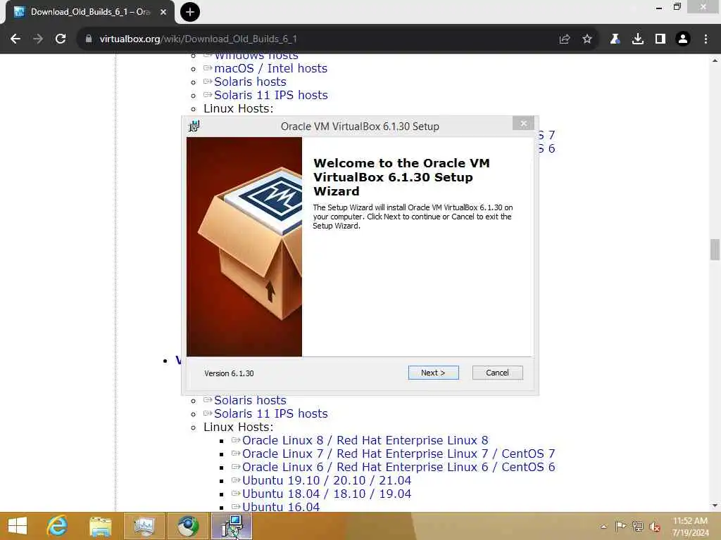This screenshot has height=540, width=721.
Task: Open the muted volume tray icon
Action: pyautogui.click(x=655, y=527)
